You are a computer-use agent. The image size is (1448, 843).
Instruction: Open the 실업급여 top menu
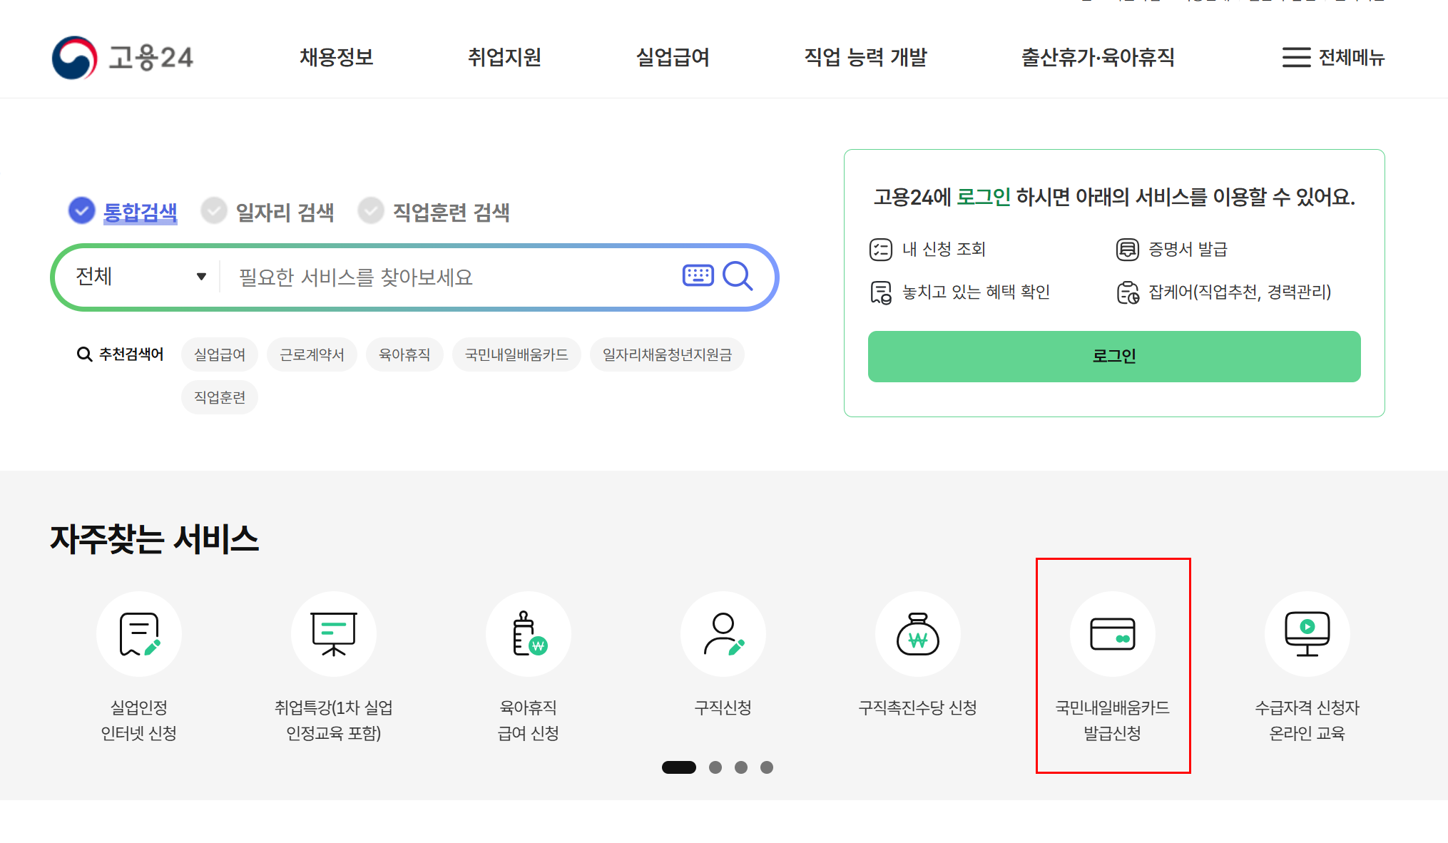coord(673,57)
